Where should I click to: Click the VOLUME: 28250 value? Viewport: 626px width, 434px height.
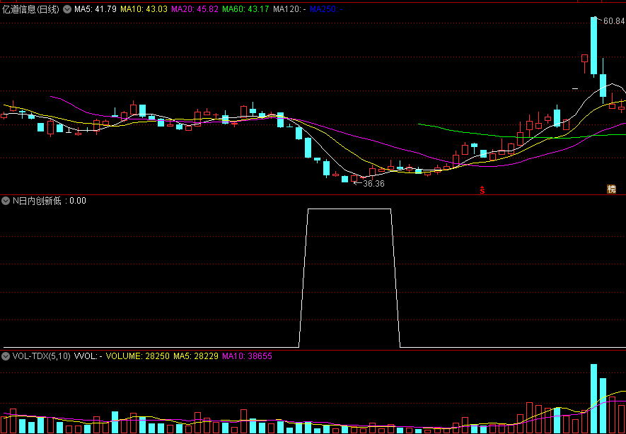138,356
